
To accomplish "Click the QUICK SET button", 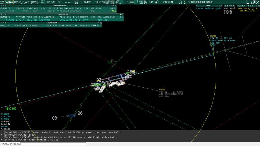I will pyautogui.click(x=112, y=2).
